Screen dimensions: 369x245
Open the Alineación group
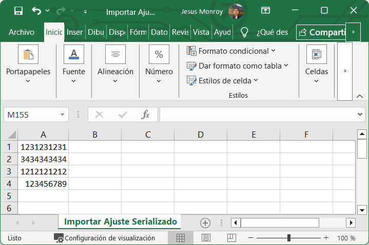tap(115, 64)
